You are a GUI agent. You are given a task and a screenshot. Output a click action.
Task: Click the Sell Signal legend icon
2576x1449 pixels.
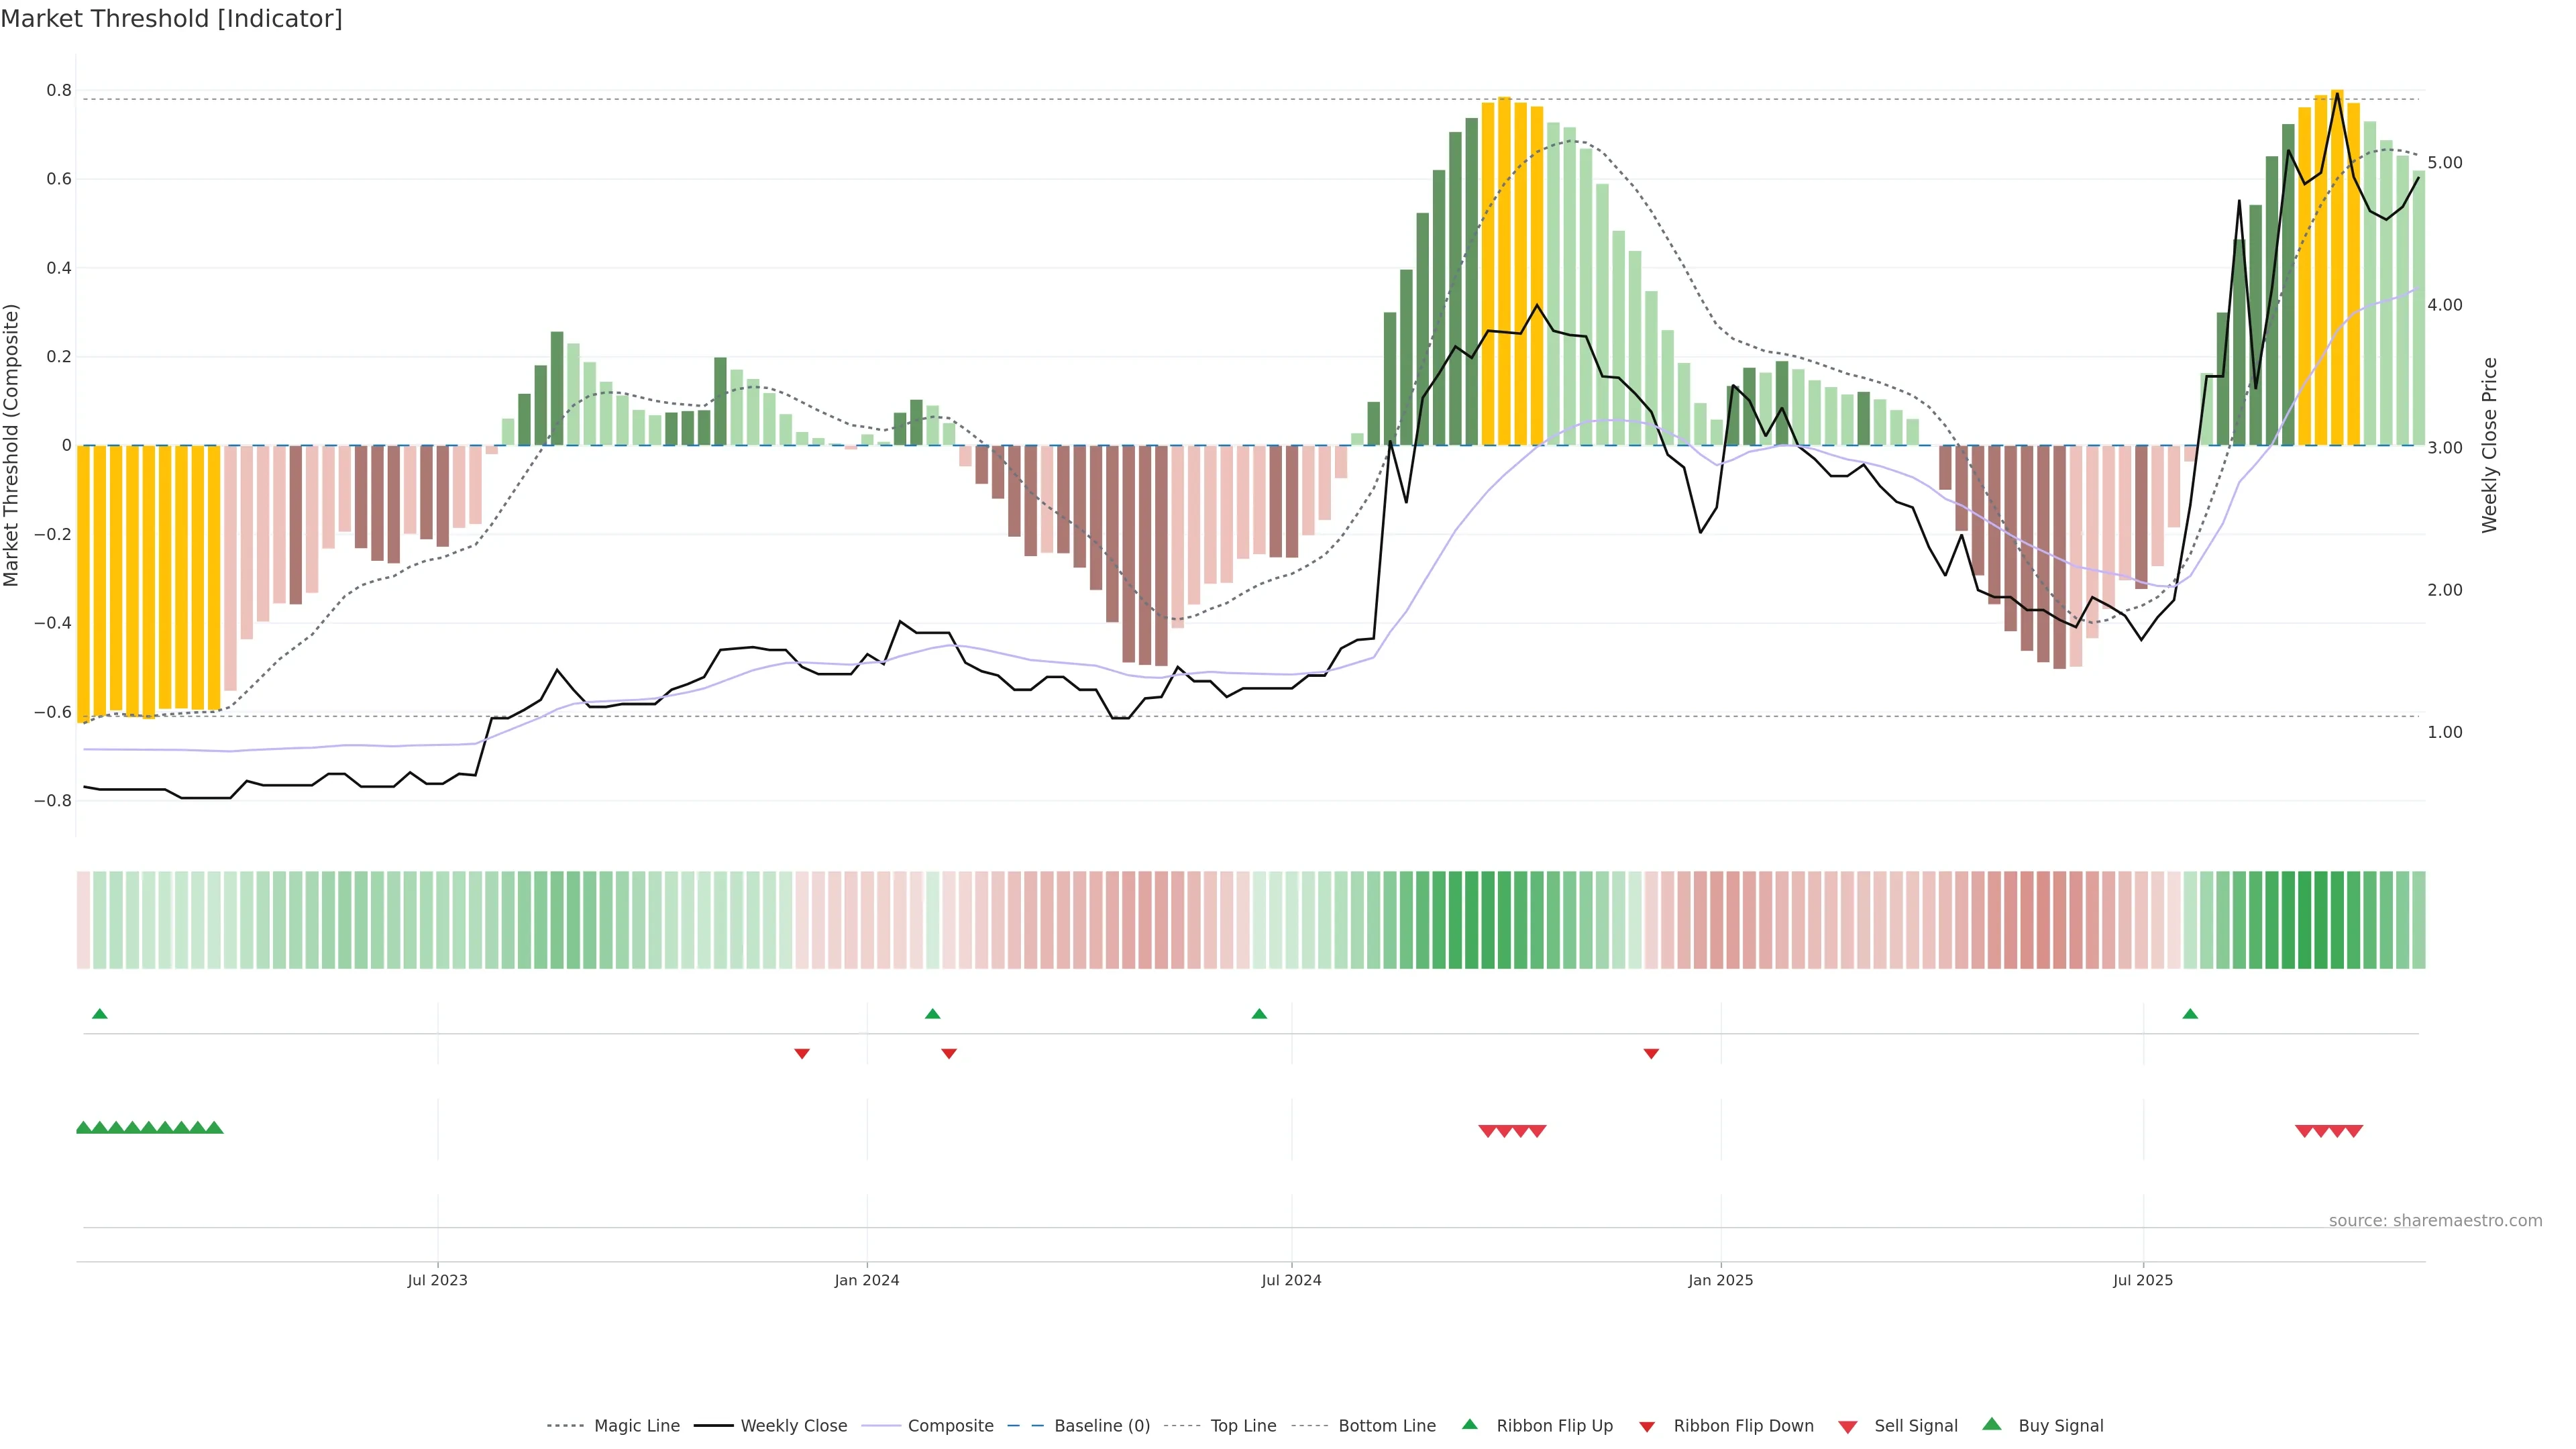click(x=1847, y=1426)
